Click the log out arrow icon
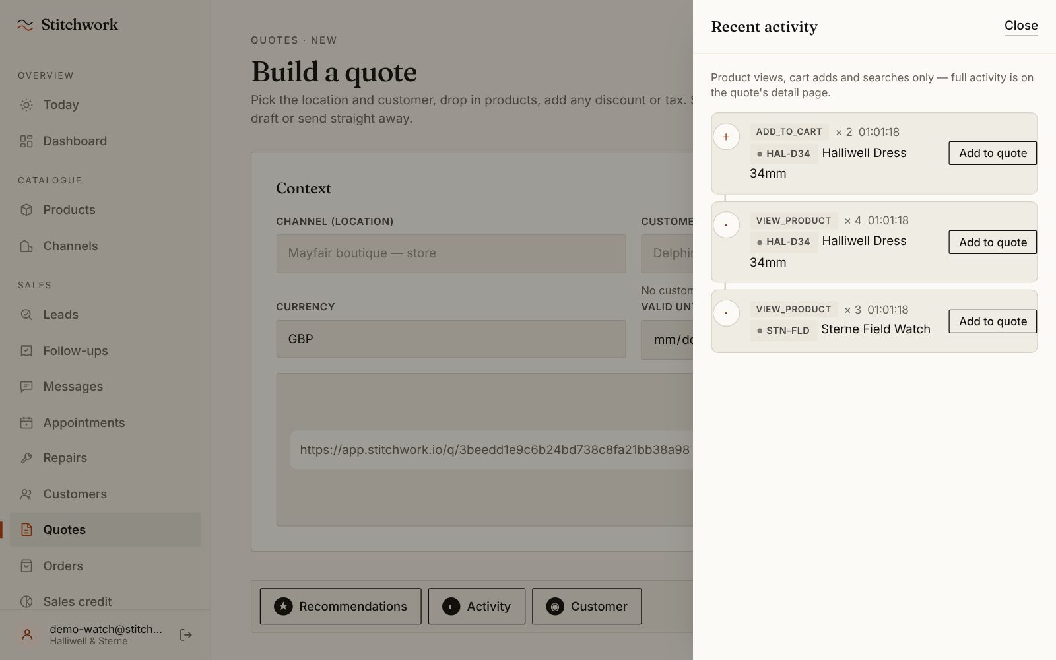This screenshot has height=660, width=1056. click(186, 635)
